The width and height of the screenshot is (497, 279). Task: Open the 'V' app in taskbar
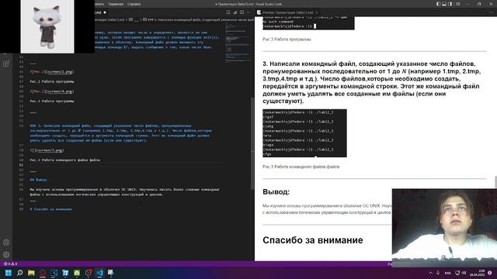click(x=54, y=273)
